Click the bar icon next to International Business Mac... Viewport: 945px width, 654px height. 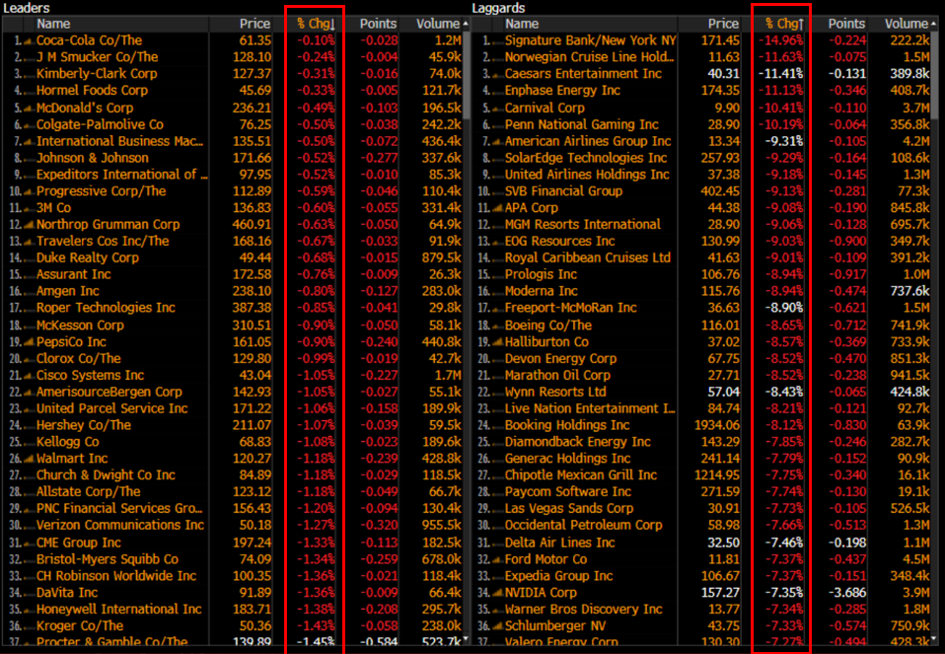(x=29, y=142)
